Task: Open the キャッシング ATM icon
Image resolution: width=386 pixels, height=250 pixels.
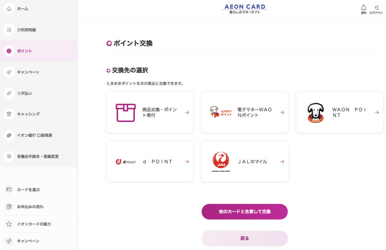Action: coord(9,114)
